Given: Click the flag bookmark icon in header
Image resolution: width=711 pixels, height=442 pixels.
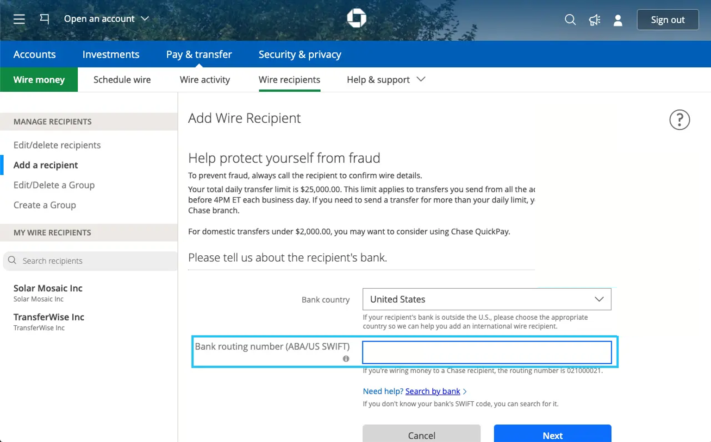Looking at the screenshot, I should click(x=44, y=19).
